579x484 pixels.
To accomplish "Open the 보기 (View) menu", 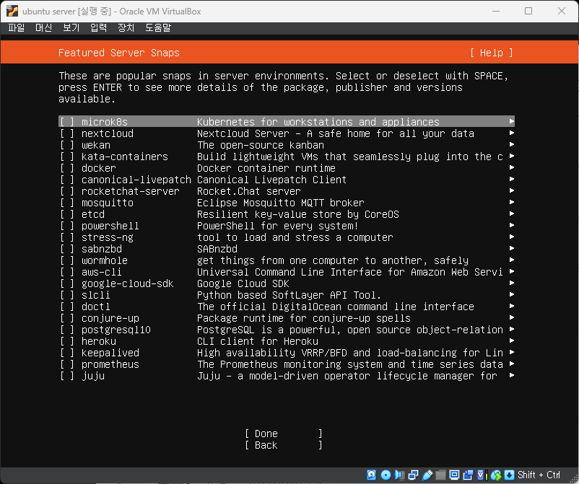I will (71, 27).
